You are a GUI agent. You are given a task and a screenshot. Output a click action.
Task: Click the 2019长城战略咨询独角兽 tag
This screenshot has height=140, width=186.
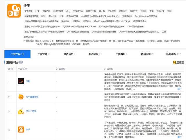pos(78,32)
